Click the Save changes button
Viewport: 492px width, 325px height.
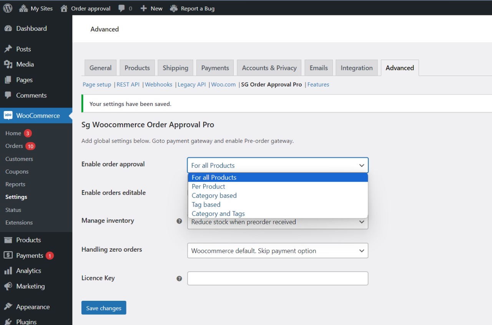tap(103, 308)
